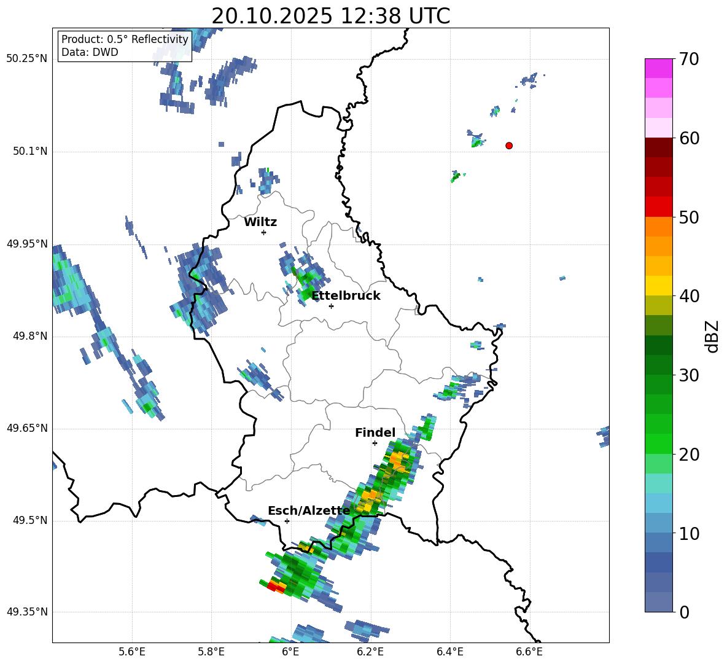Click the Wiltz city label
The image size is (727, 664).
(x=260, y=222)
